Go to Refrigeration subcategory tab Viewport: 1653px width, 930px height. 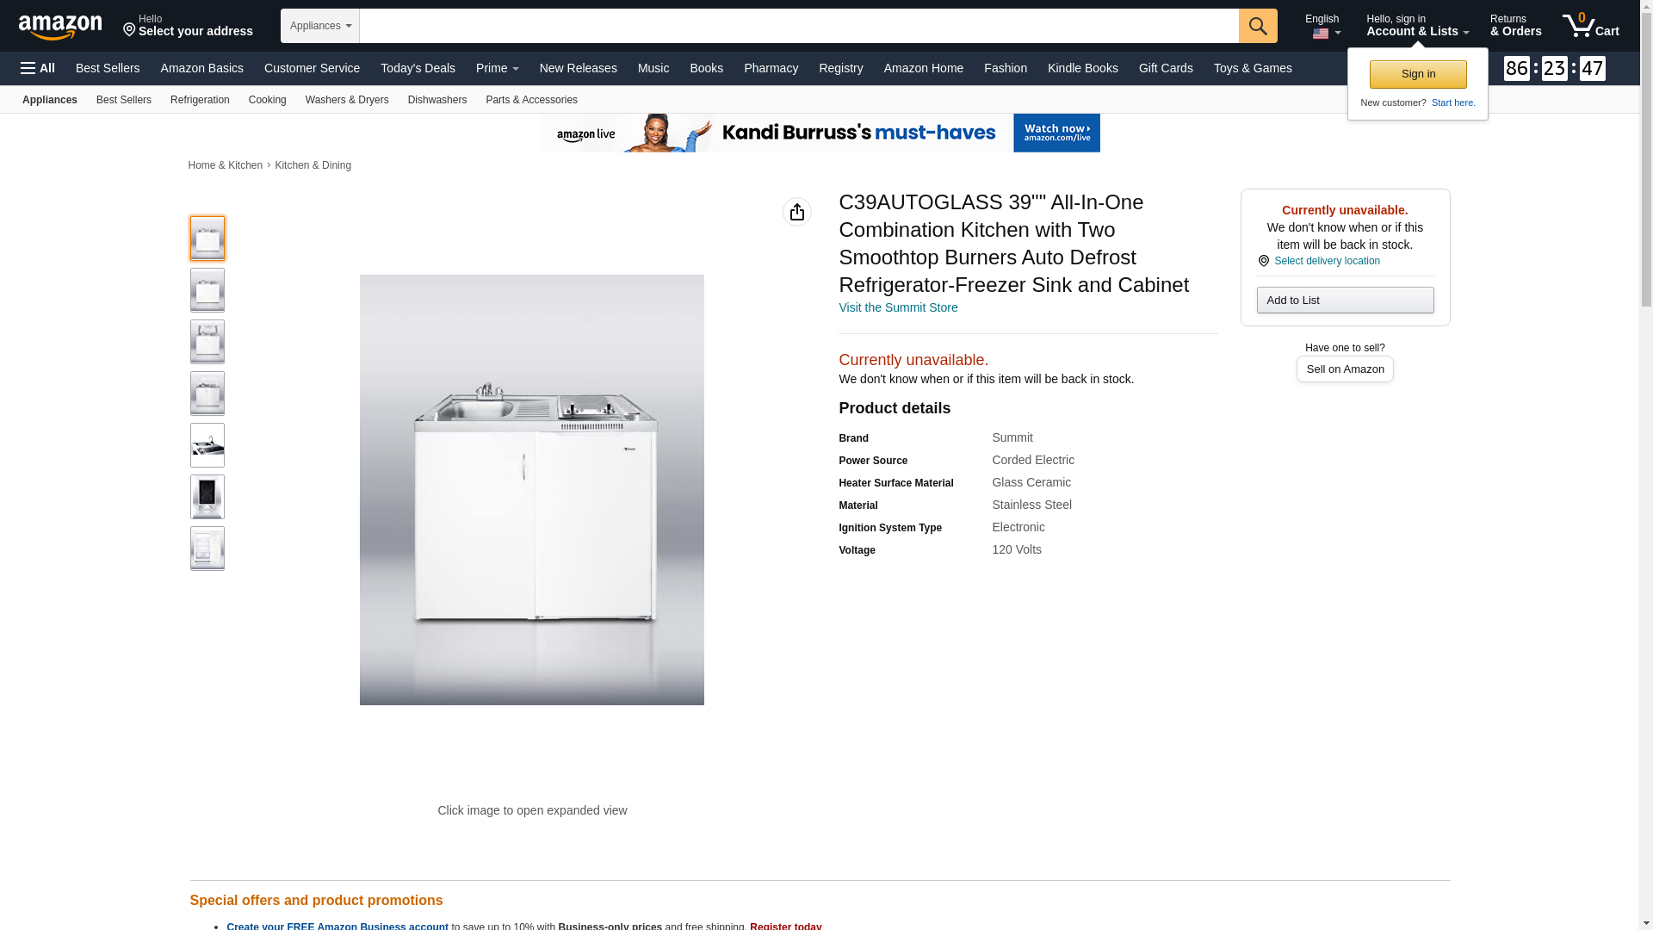tap(200, 100)
